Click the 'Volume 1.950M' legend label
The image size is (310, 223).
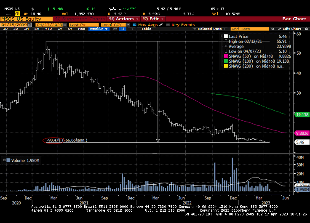[25, 160]
